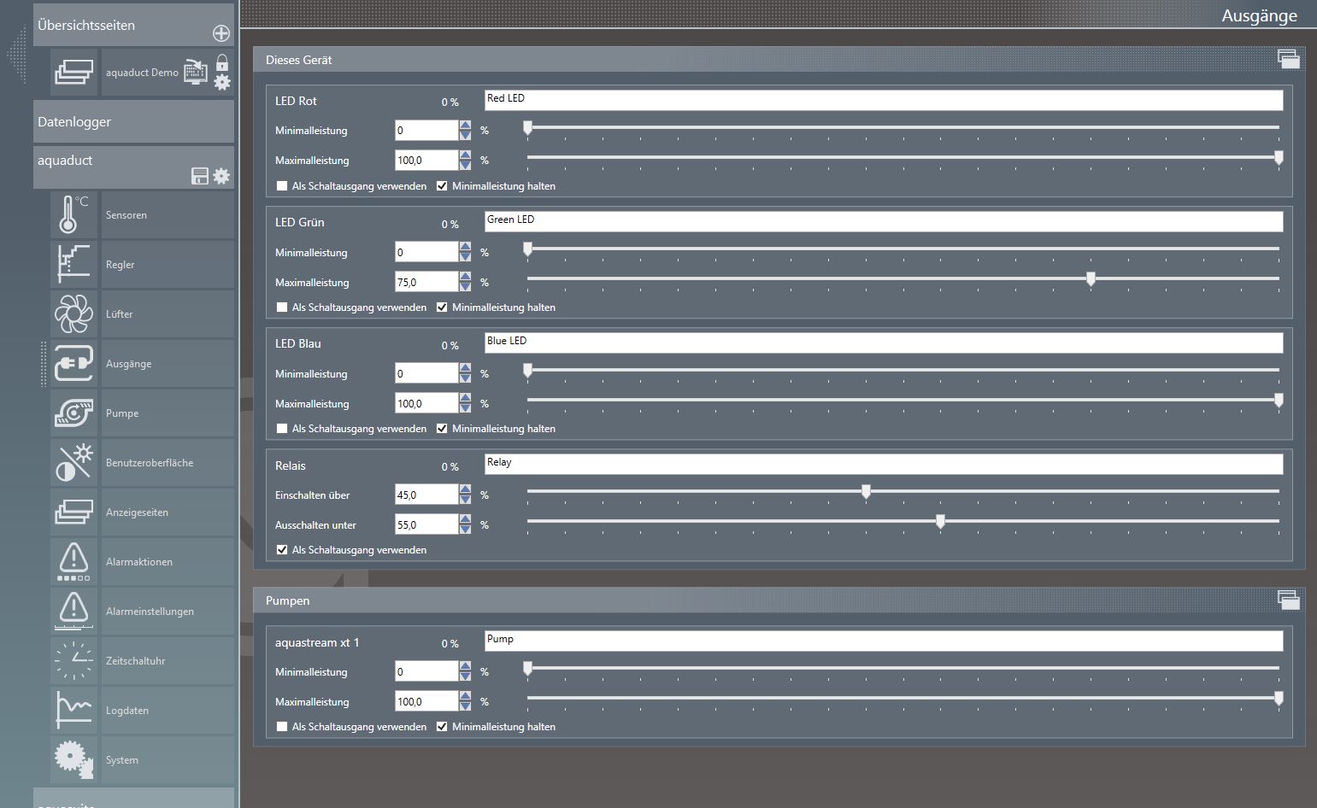Open the Pumpe pump icon
This screenshot has height=808, width=1317.
(x=73, y=413)
